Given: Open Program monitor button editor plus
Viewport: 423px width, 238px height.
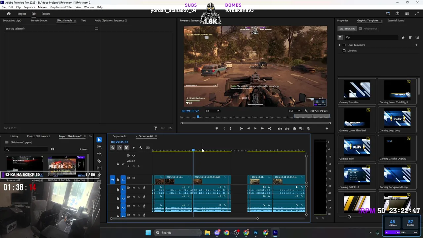Looking at the screenshot, I should 327,128.
